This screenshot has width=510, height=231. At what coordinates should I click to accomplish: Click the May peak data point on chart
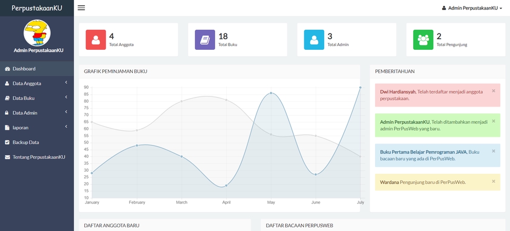click(x=271, y=93)
